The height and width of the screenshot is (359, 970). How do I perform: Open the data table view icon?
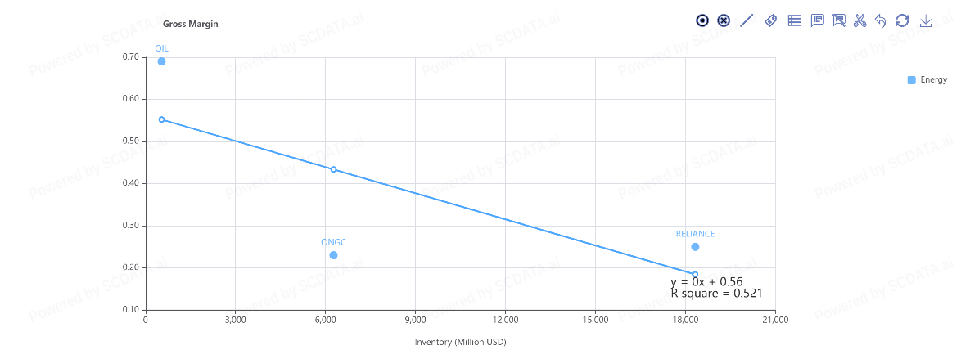coord(794,20)
